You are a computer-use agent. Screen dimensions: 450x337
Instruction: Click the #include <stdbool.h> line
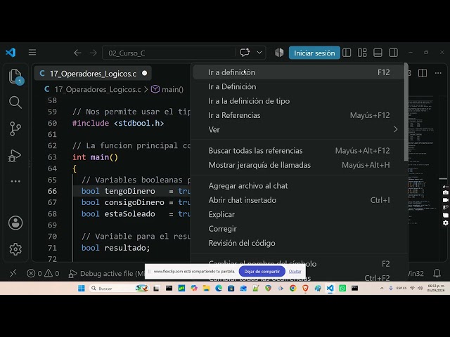tap(118, 124)
